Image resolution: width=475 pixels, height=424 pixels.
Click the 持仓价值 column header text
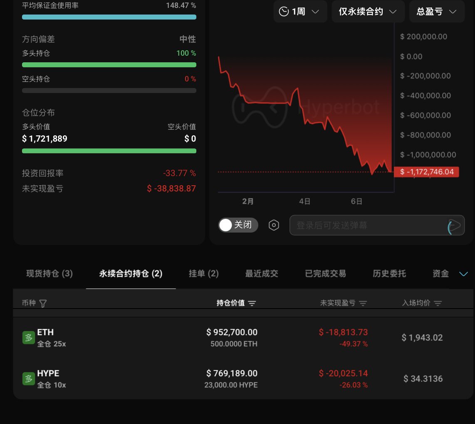(x=230, y=303)
